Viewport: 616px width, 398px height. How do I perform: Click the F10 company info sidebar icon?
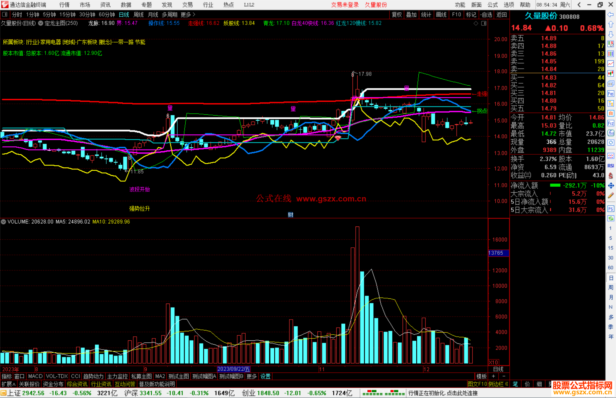[611, 94]
